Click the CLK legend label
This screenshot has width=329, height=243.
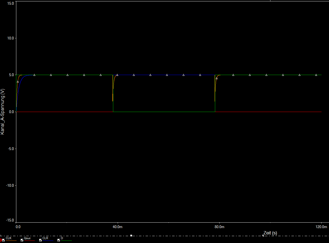click(9, 238)
